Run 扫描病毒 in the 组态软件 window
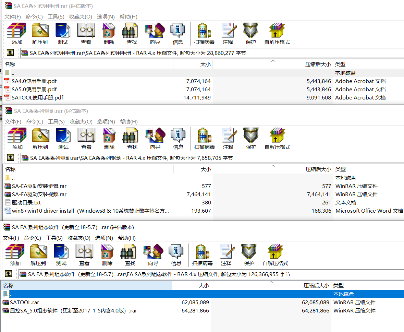The height and width of the screenshot is (332, 404). pos(202,255)
